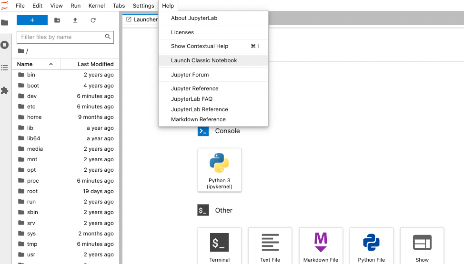464x264 pixels.
Task: Launch Python 3 (ipykernel) console card
Action: (x=219, y=170)
